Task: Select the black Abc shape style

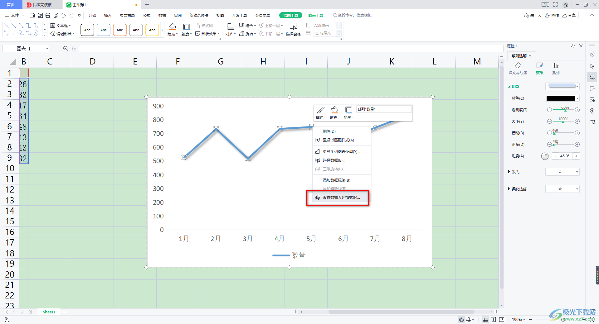Action: (x=87, y=30)
